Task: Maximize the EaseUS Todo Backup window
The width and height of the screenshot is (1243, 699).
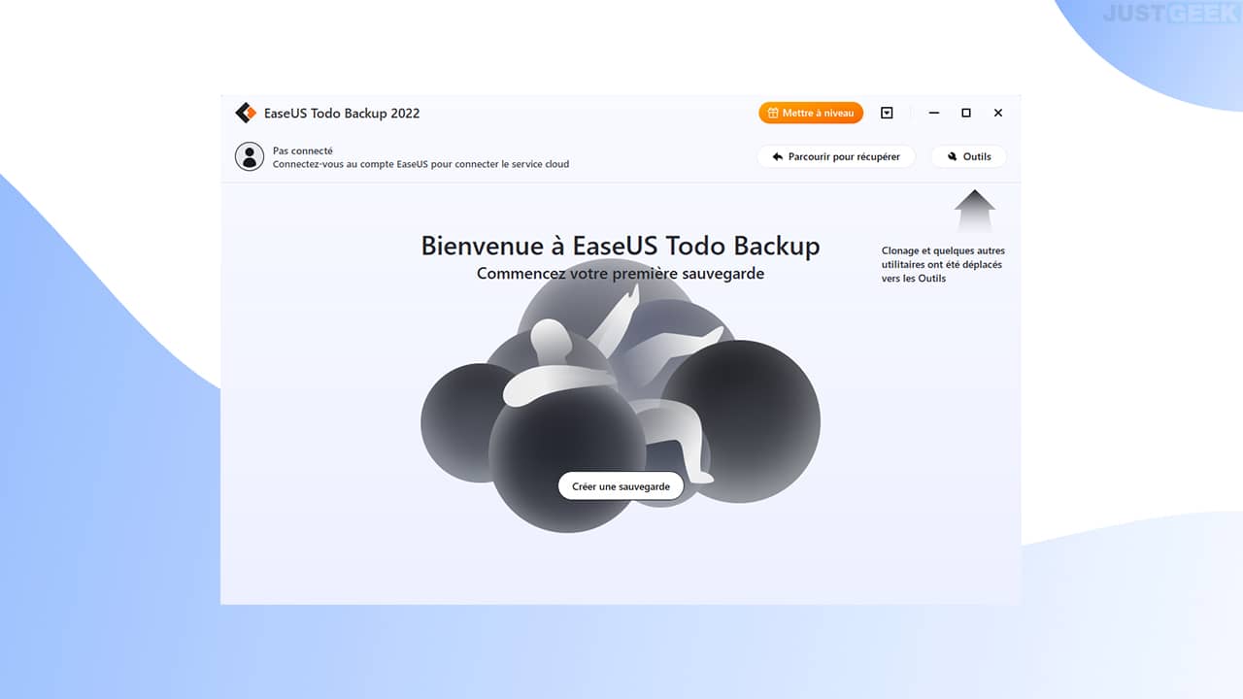Action: point(966,113)
